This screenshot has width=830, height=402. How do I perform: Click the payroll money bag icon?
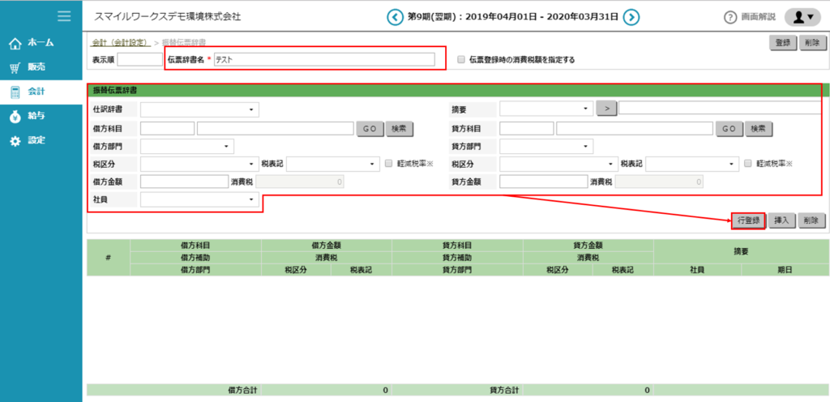tap(16, 117)
